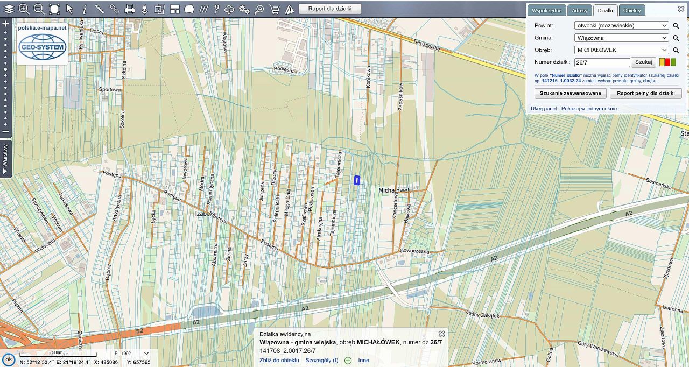Select the ruler measurement tool
Screen dimensions: 689x367
pos(100,9)
